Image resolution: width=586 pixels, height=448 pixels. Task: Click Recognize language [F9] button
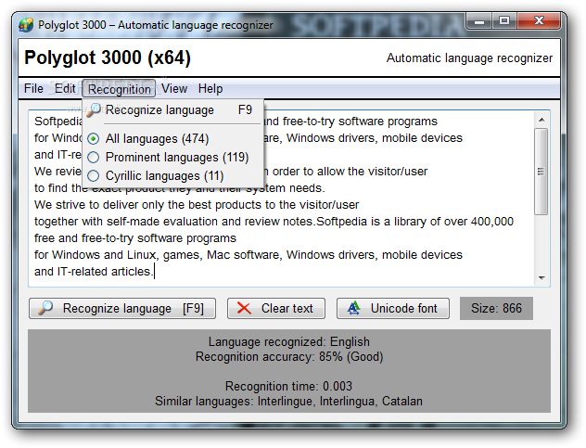122,308
